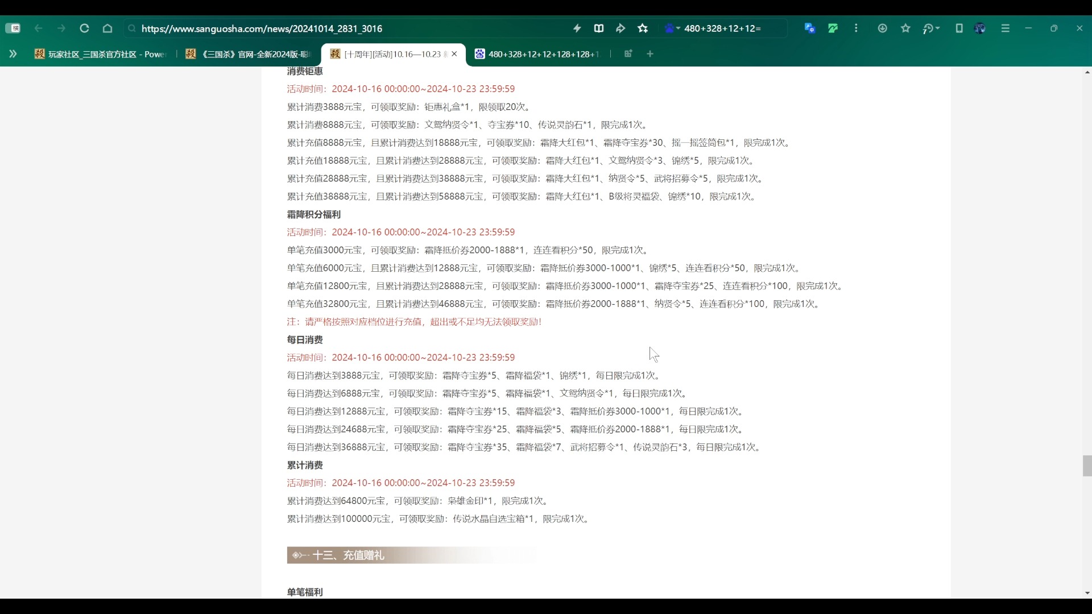Close the 十周年 活动 tab

point(454,54)
